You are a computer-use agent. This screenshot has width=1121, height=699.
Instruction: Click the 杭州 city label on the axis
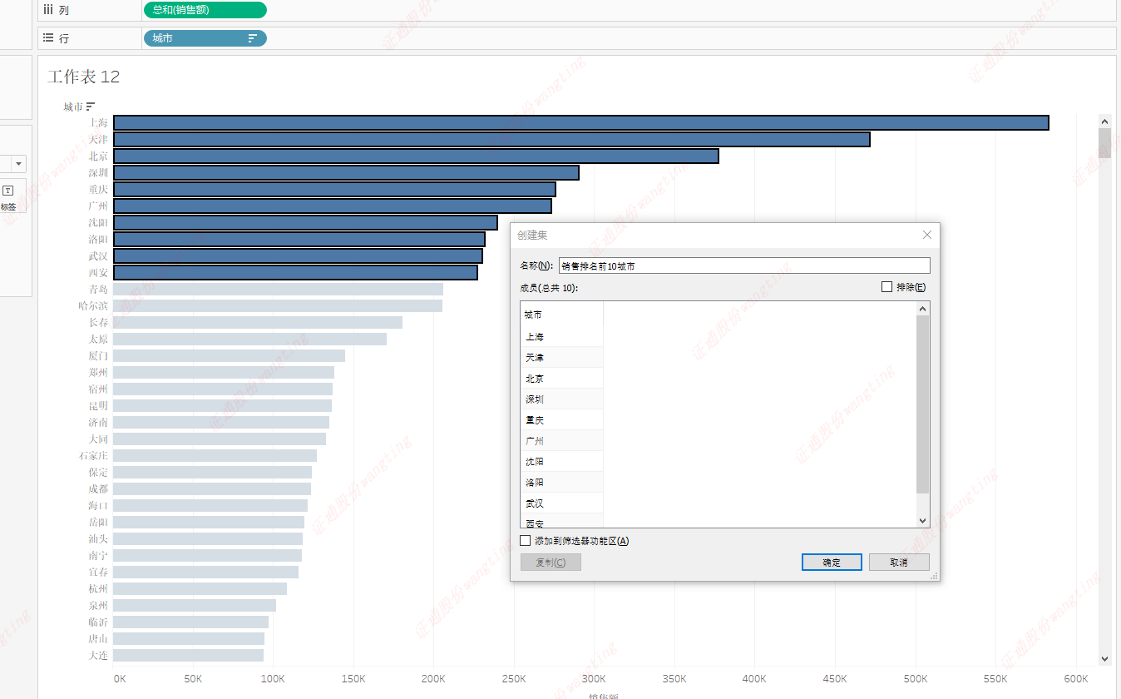98,588
